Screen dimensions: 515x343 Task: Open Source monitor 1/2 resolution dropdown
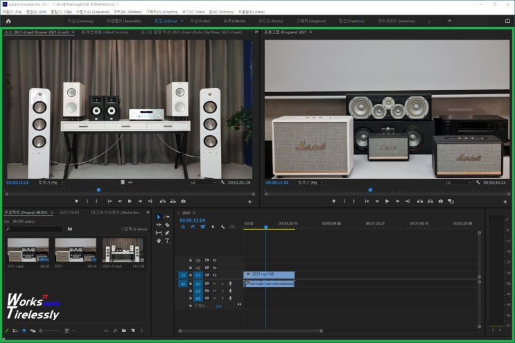click(x=203, y=182)
